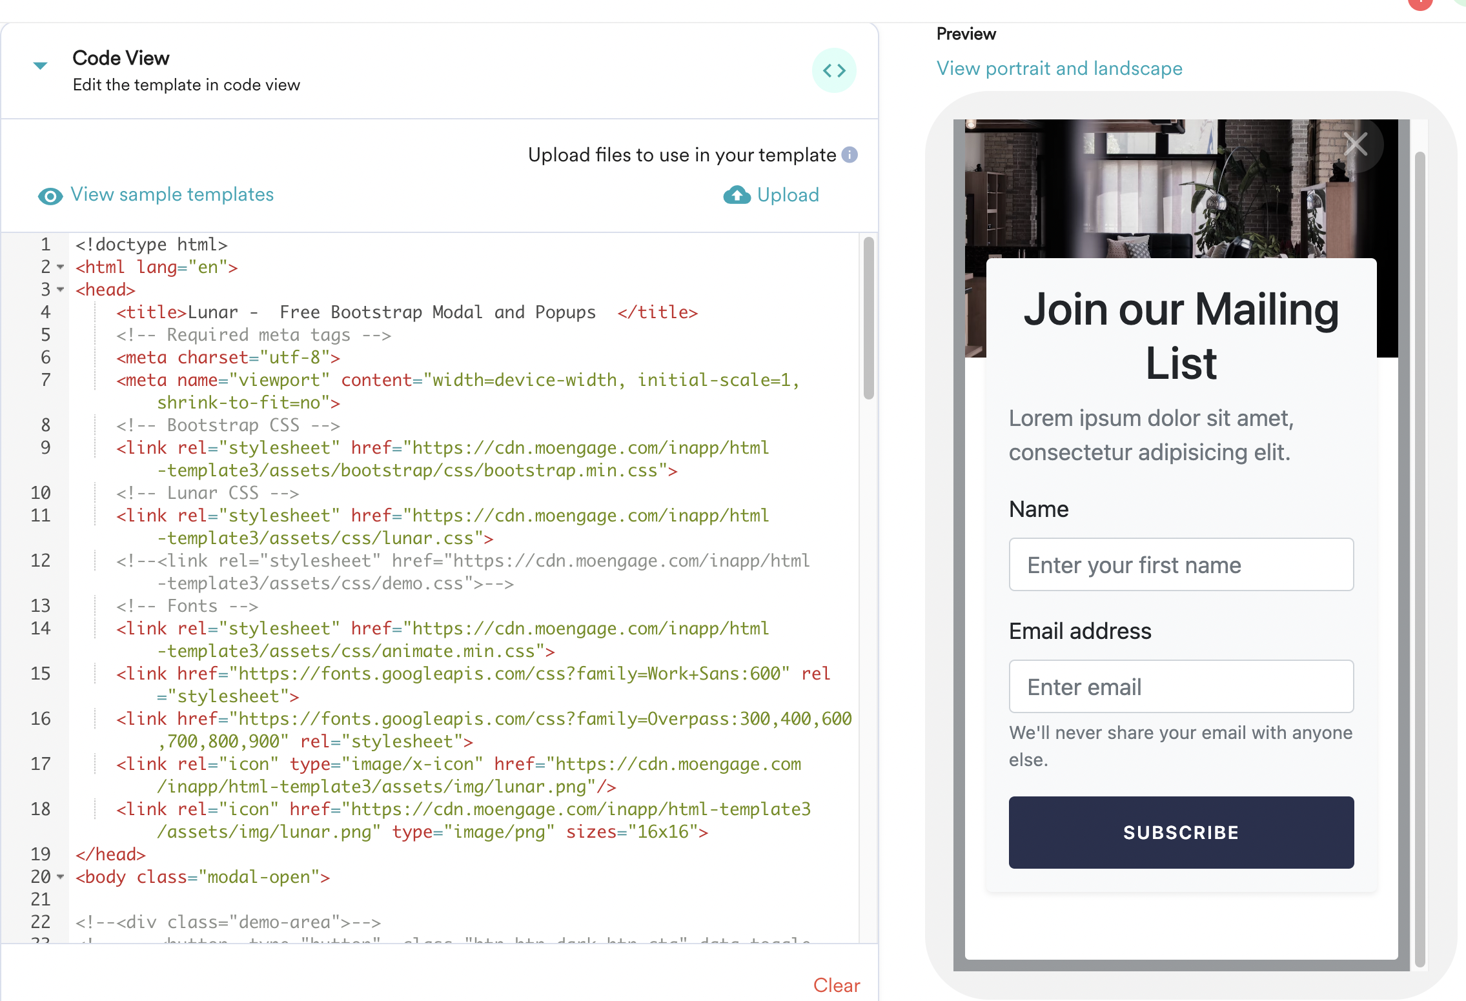Open View portrait and landscape

(x=1059, y=68)
